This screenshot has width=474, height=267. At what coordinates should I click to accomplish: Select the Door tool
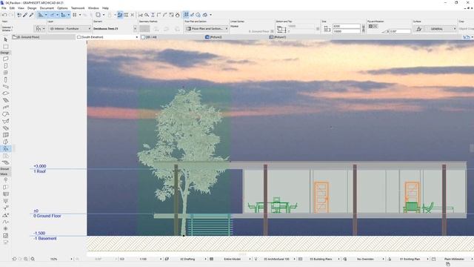click(5, 66)
